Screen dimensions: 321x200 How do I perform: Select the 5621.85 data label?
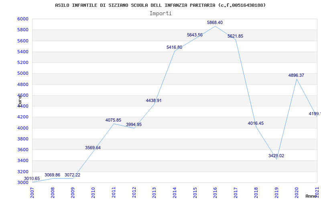(236, 36)
